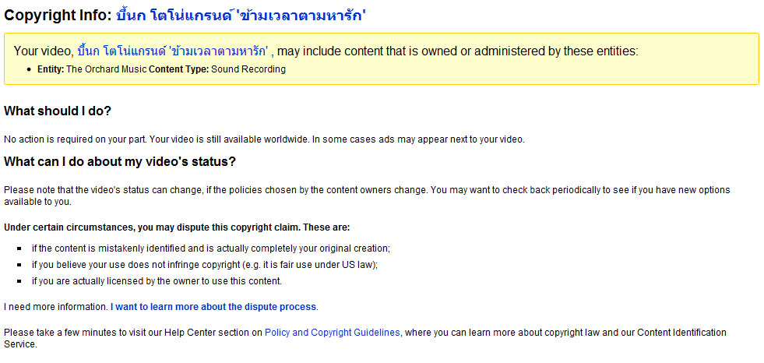Click the 'licensed by the owner to use this content' sentence

tap(157, 281)
